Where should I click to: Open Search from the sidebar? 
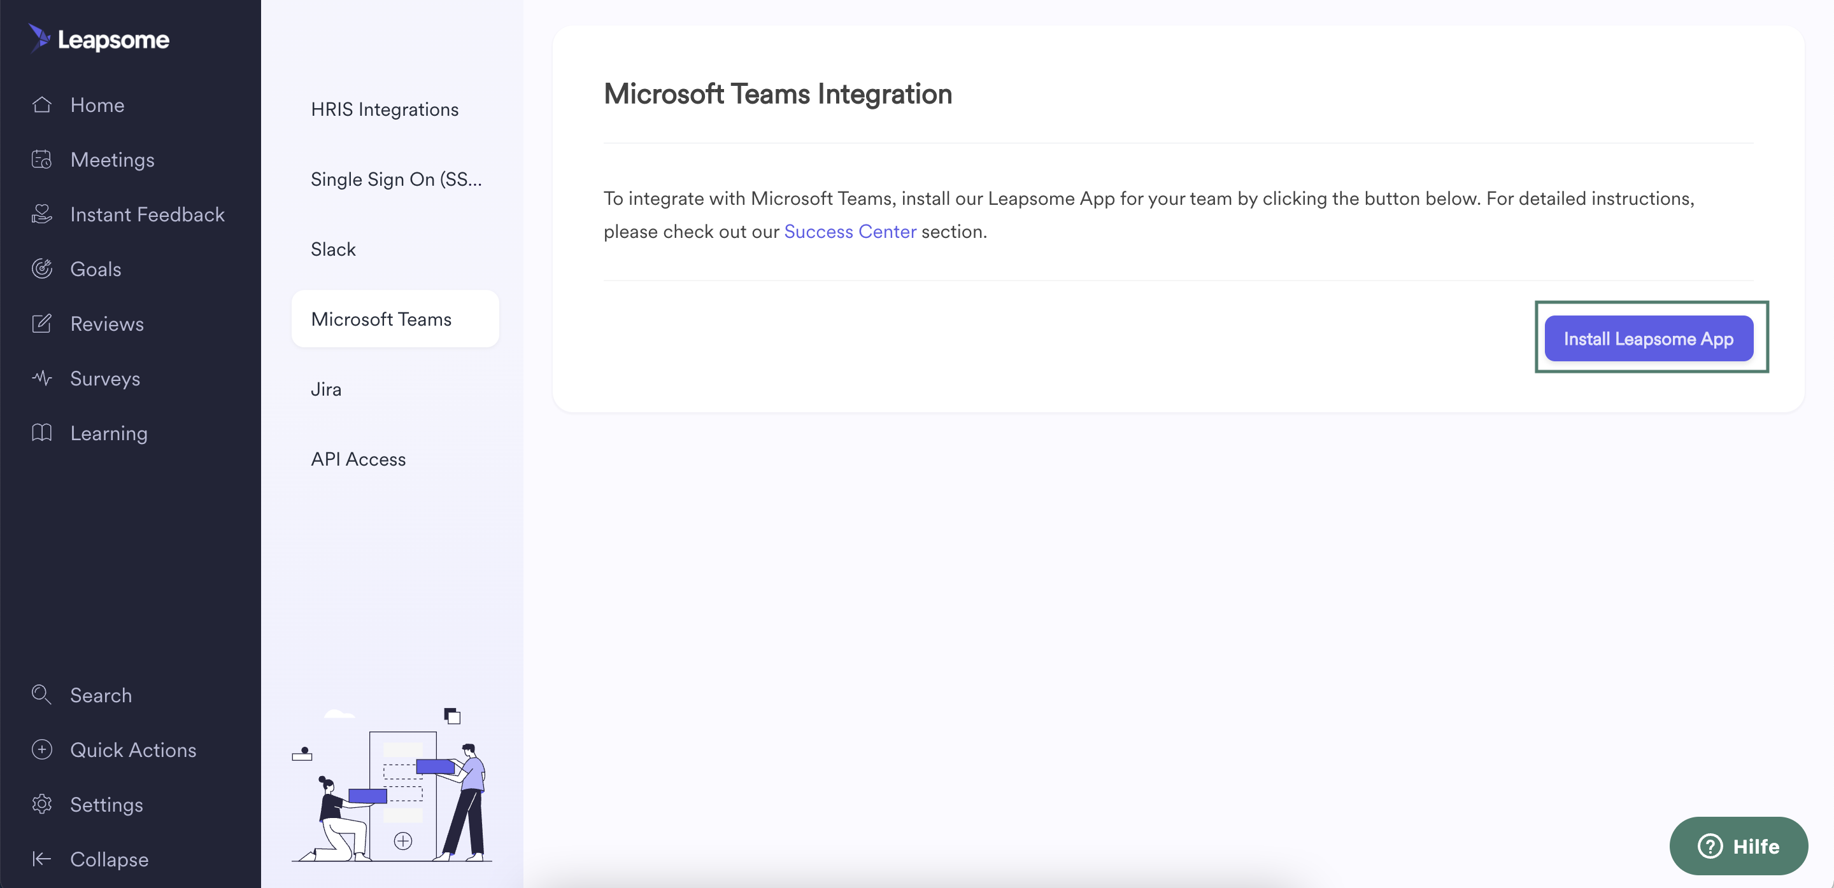(x=101, y=695)
